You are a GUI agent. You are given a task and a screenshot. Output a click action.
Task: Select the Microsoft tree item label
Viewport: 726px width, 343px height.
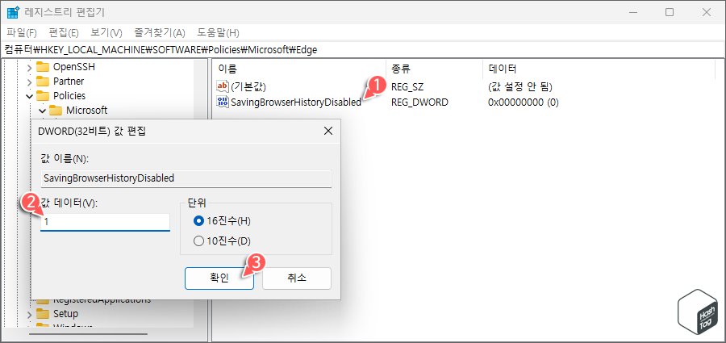click(x=86, y=111)
